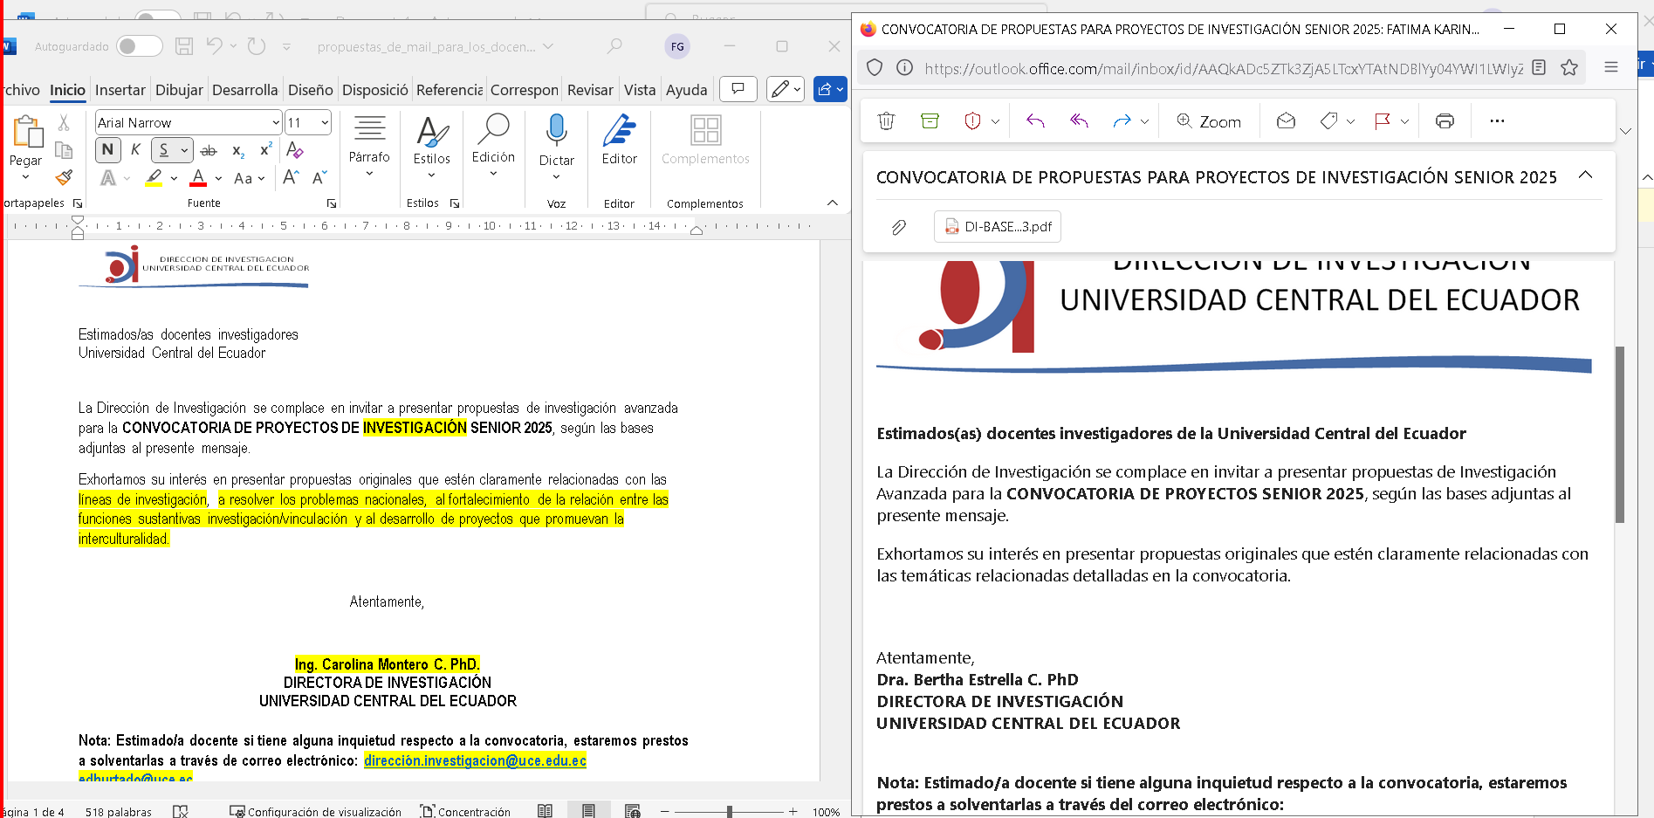Archive the email with green box icon

[930, 120]
